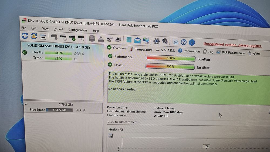Open the report notepad icon
This screenshot has height=152, width=270.
129,40
